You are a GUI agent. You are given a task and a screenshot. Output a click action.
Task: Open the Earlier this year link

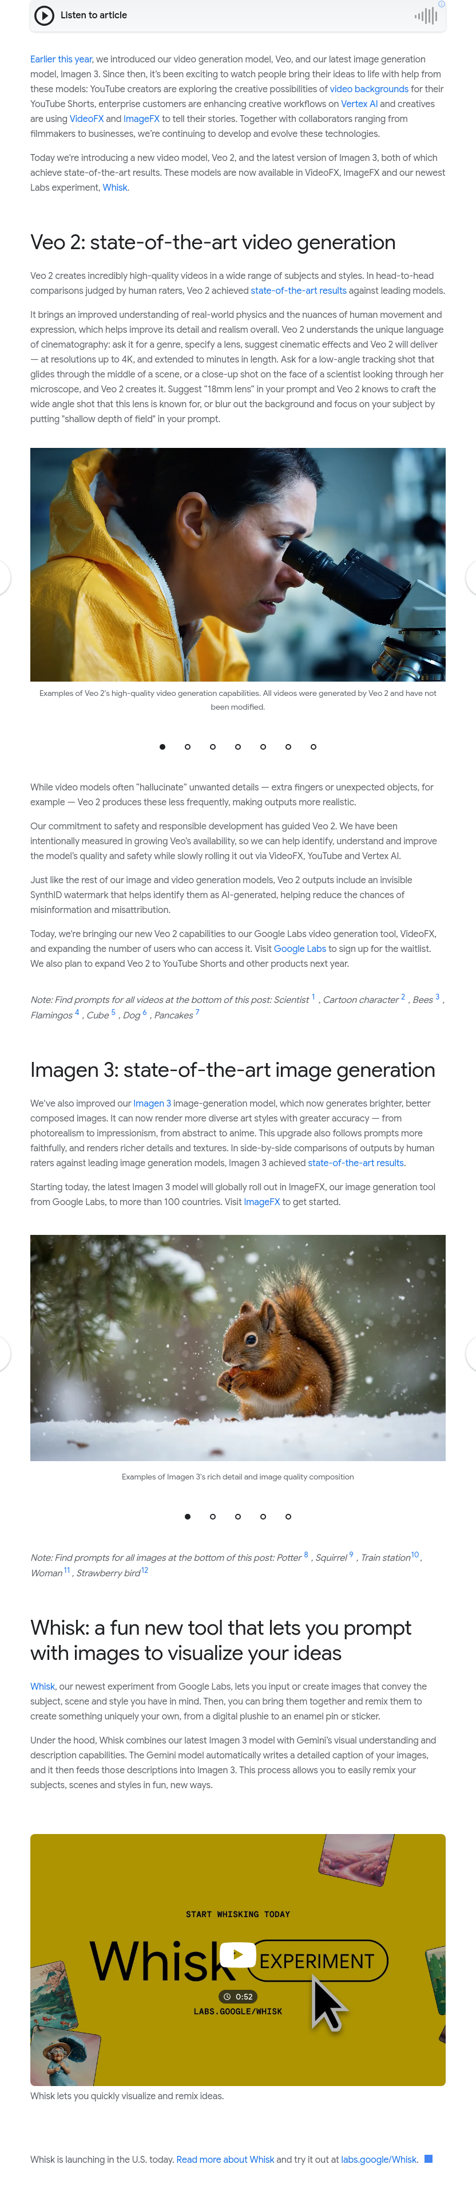tap(61, 60)
